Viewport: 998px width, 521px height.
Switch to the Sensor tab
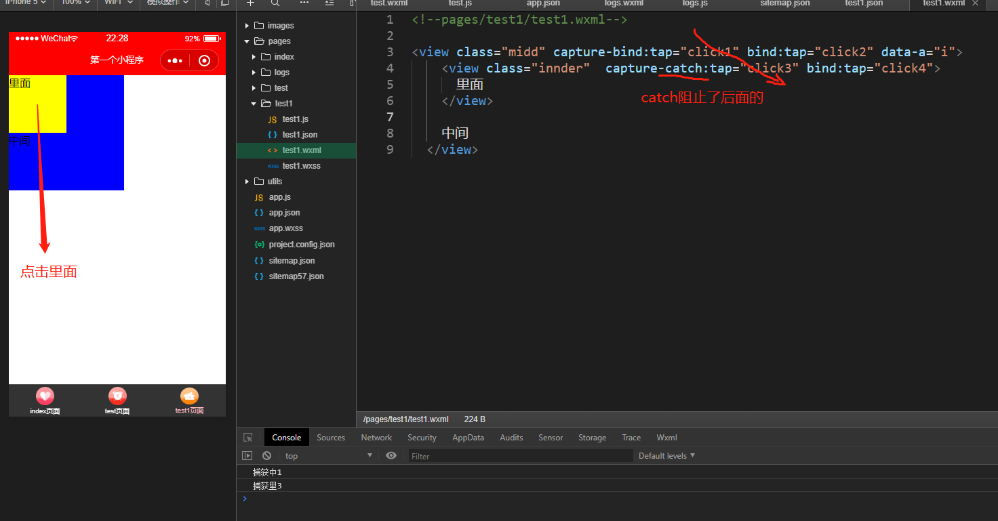click(551, 438)
